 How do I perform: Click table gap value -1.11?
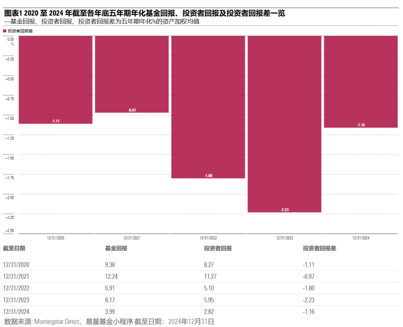click(x=308, y=265)
